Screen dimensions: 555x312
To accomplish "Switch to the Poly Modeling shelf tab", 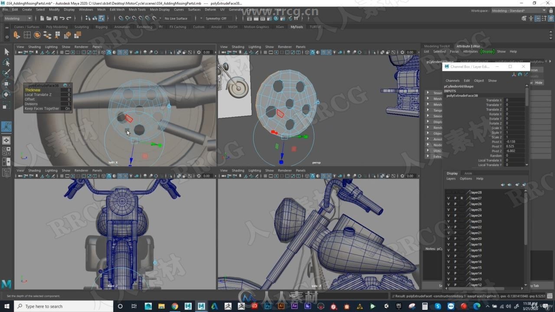I will pos(57,27).
